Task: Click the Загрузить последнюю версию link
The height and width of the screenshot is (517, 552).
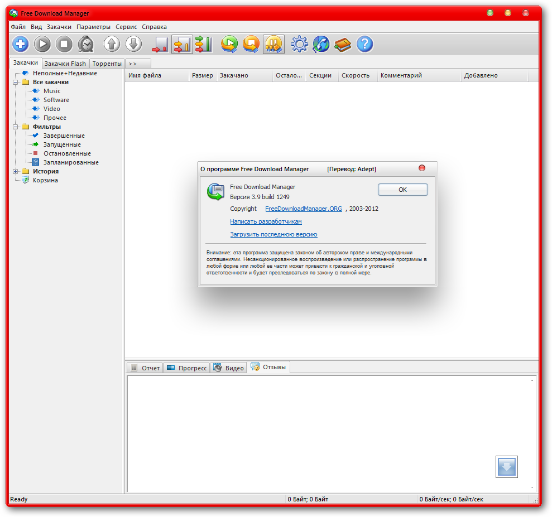Action: [273, 234]
